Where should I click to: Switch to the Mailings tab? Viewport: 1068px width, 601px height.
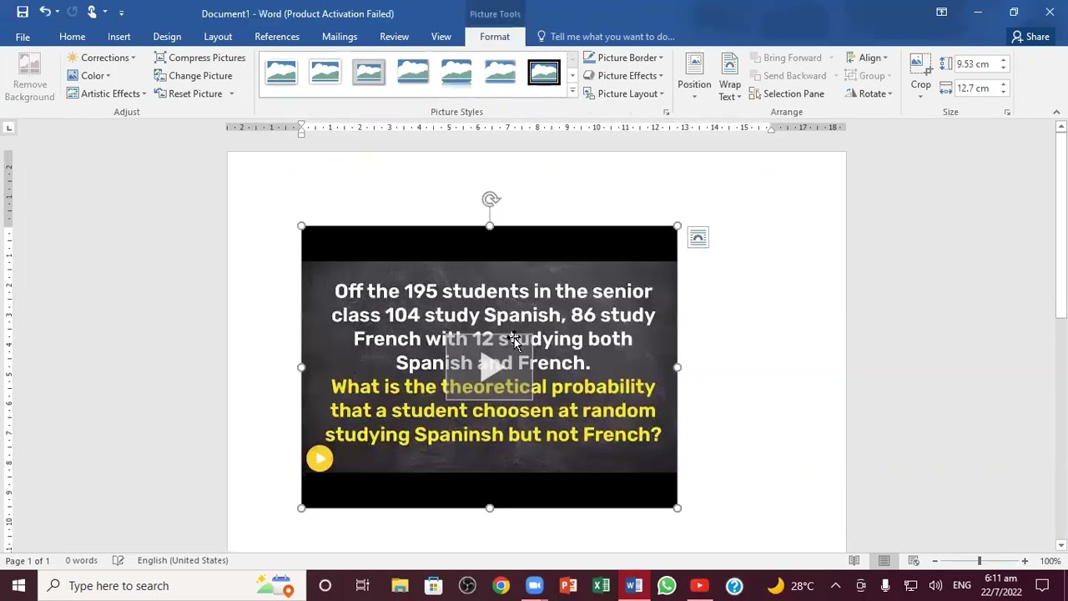pyautogui.click(x=340, y=37)
